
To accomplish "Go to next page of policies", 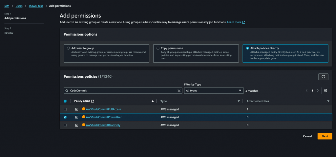I will pos(318,90).
